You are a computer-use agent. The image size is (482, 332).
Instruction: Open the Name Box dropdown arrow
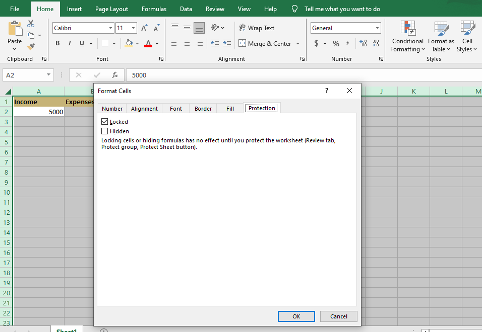pos(49,75)
